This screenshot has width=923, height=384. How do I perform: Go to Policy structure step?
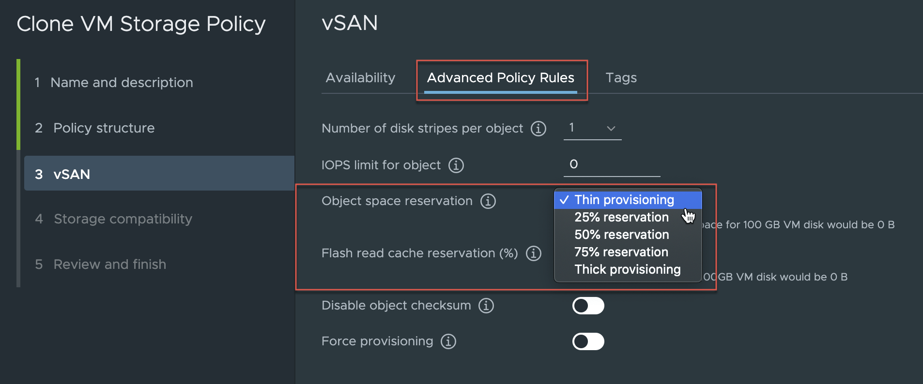[x=104, y=128]
